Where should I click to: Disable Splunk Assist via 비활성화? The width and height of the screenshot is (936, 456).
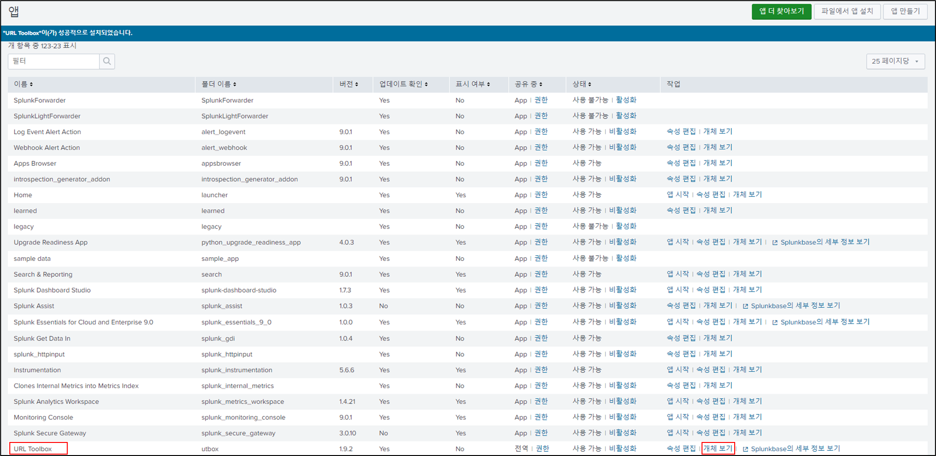click(x=623, y=306)
